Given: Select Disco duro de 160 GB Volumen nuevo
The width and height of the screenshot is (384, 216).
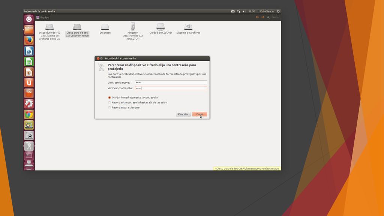Looking at the screenshot, I should tap(77, 30).
